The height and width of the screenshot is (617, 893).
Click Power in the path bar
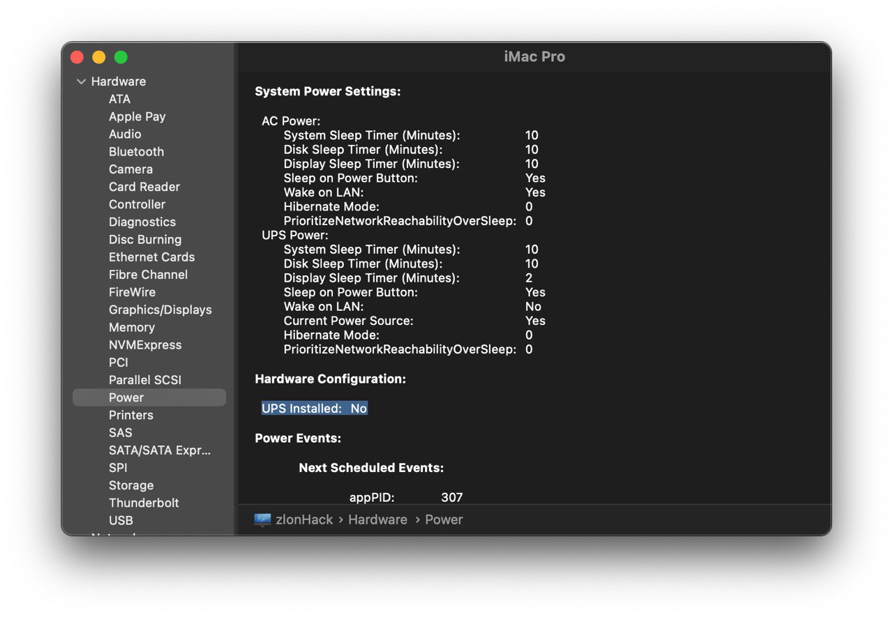point(444,519)
